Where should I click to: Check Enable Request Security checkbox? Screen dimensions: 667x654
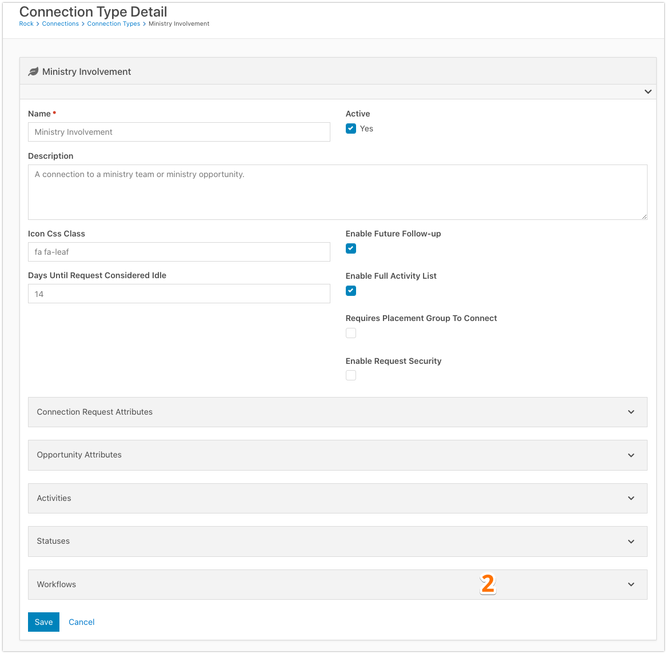coord(350,375)
